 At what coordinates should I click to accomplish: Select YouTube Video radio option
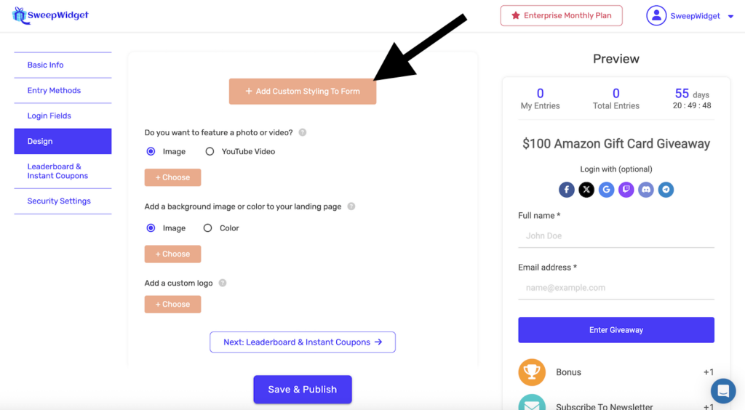(210, 152)
